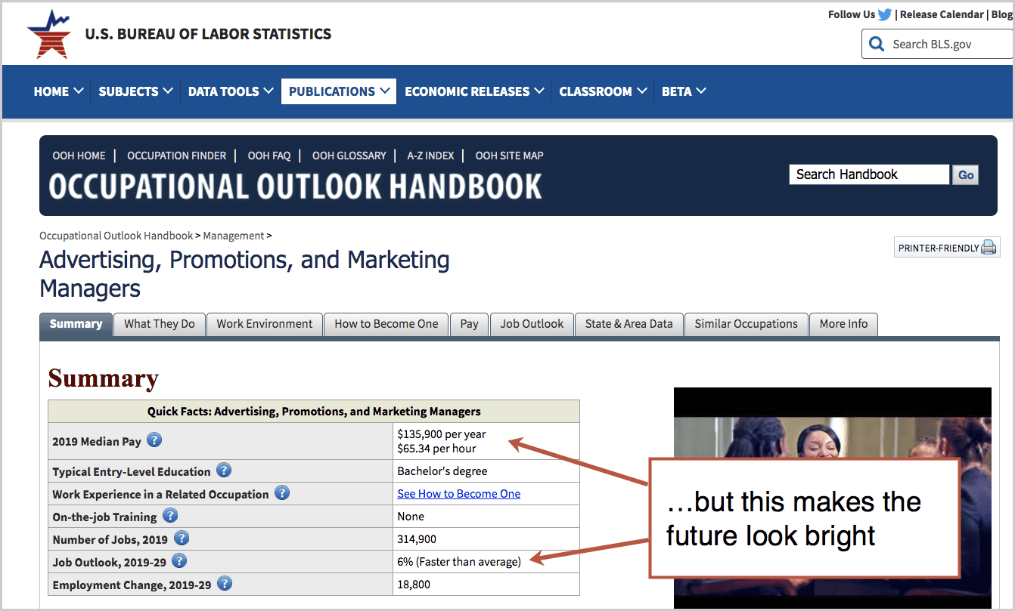Screen dimensions: 1015x611
Task: Click the magnifier icon in BLS search
Action: click(x=877, y=44)
